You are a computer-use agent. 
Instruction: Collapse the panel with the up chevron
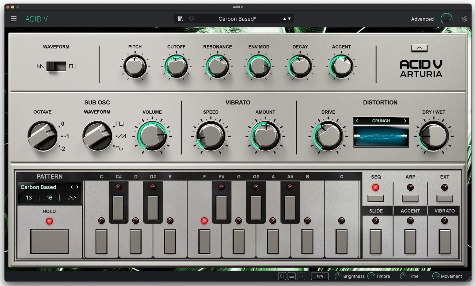(419, 48)
